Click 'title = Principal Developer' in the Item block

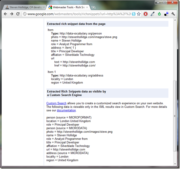point(67,51)
